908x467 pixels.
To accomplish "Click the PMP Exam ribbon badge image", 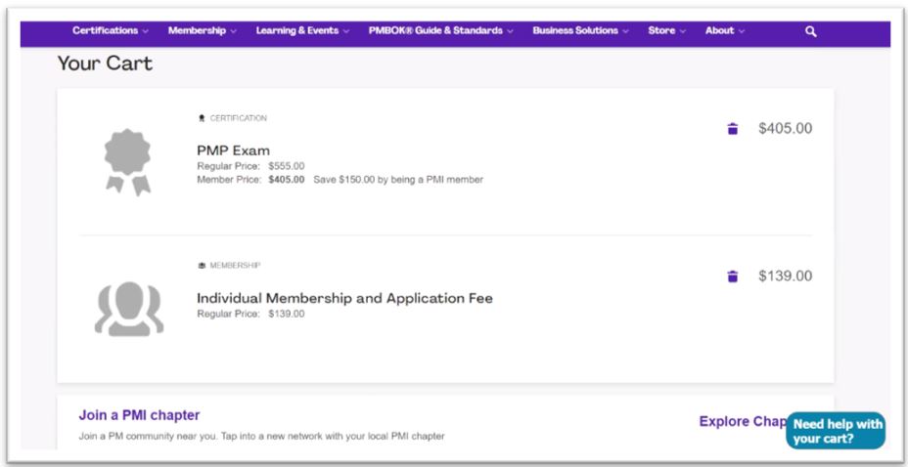I will pos(127,162).
